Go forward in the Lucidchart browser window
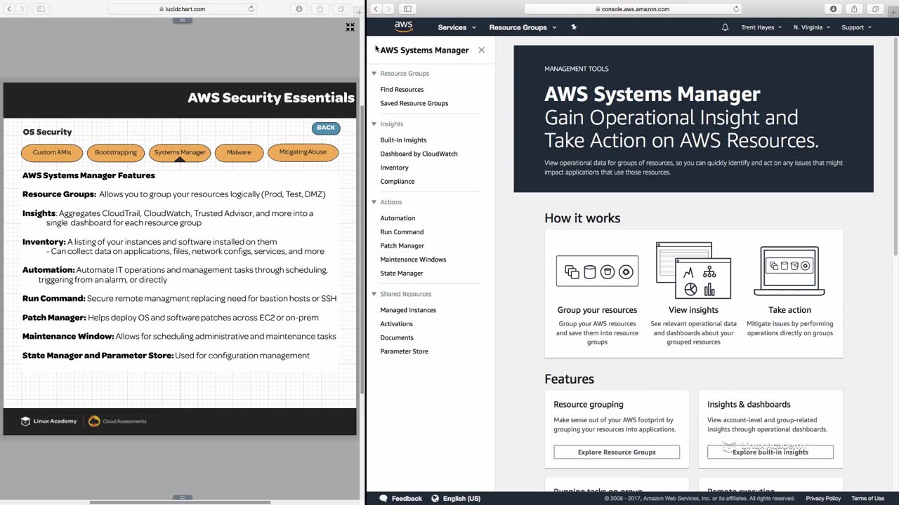 pyautogui.click(x=22, y=9)
